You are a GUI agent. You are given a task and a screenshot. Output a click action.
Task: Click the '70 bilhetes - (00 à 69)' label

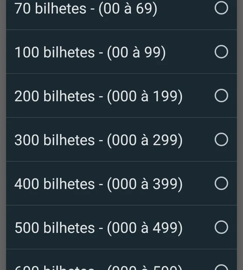point(86,9)
